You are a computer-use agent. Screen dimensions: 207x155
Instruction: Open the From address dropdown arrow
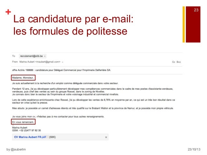[63, 61]
